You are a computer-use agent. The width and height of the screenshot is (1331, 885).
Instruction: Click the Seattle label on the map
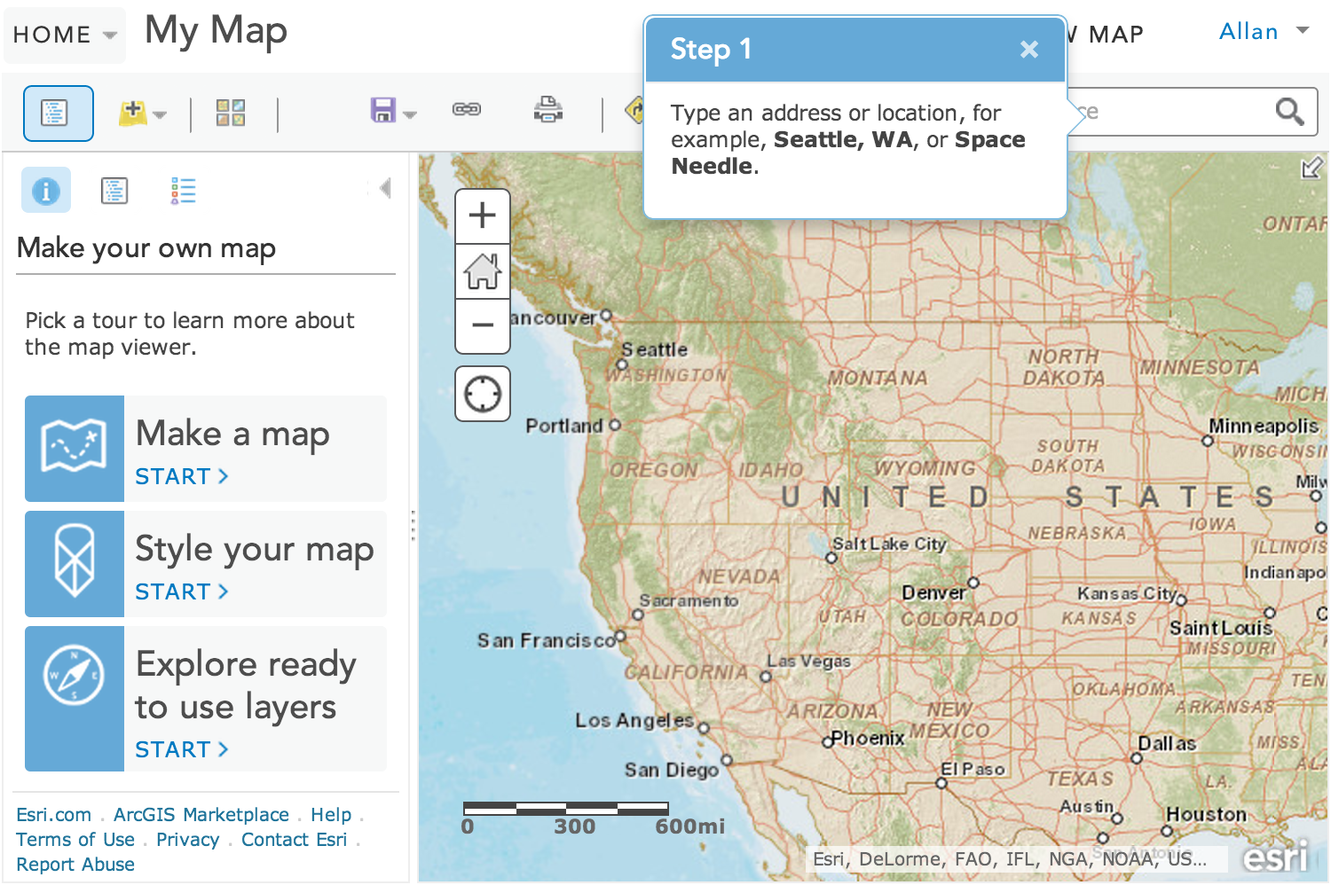click(x=655, y=350)
